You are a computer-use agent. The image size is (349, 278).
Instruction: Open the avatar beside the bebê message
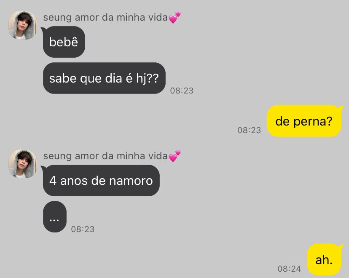click(x=22, y=25)
